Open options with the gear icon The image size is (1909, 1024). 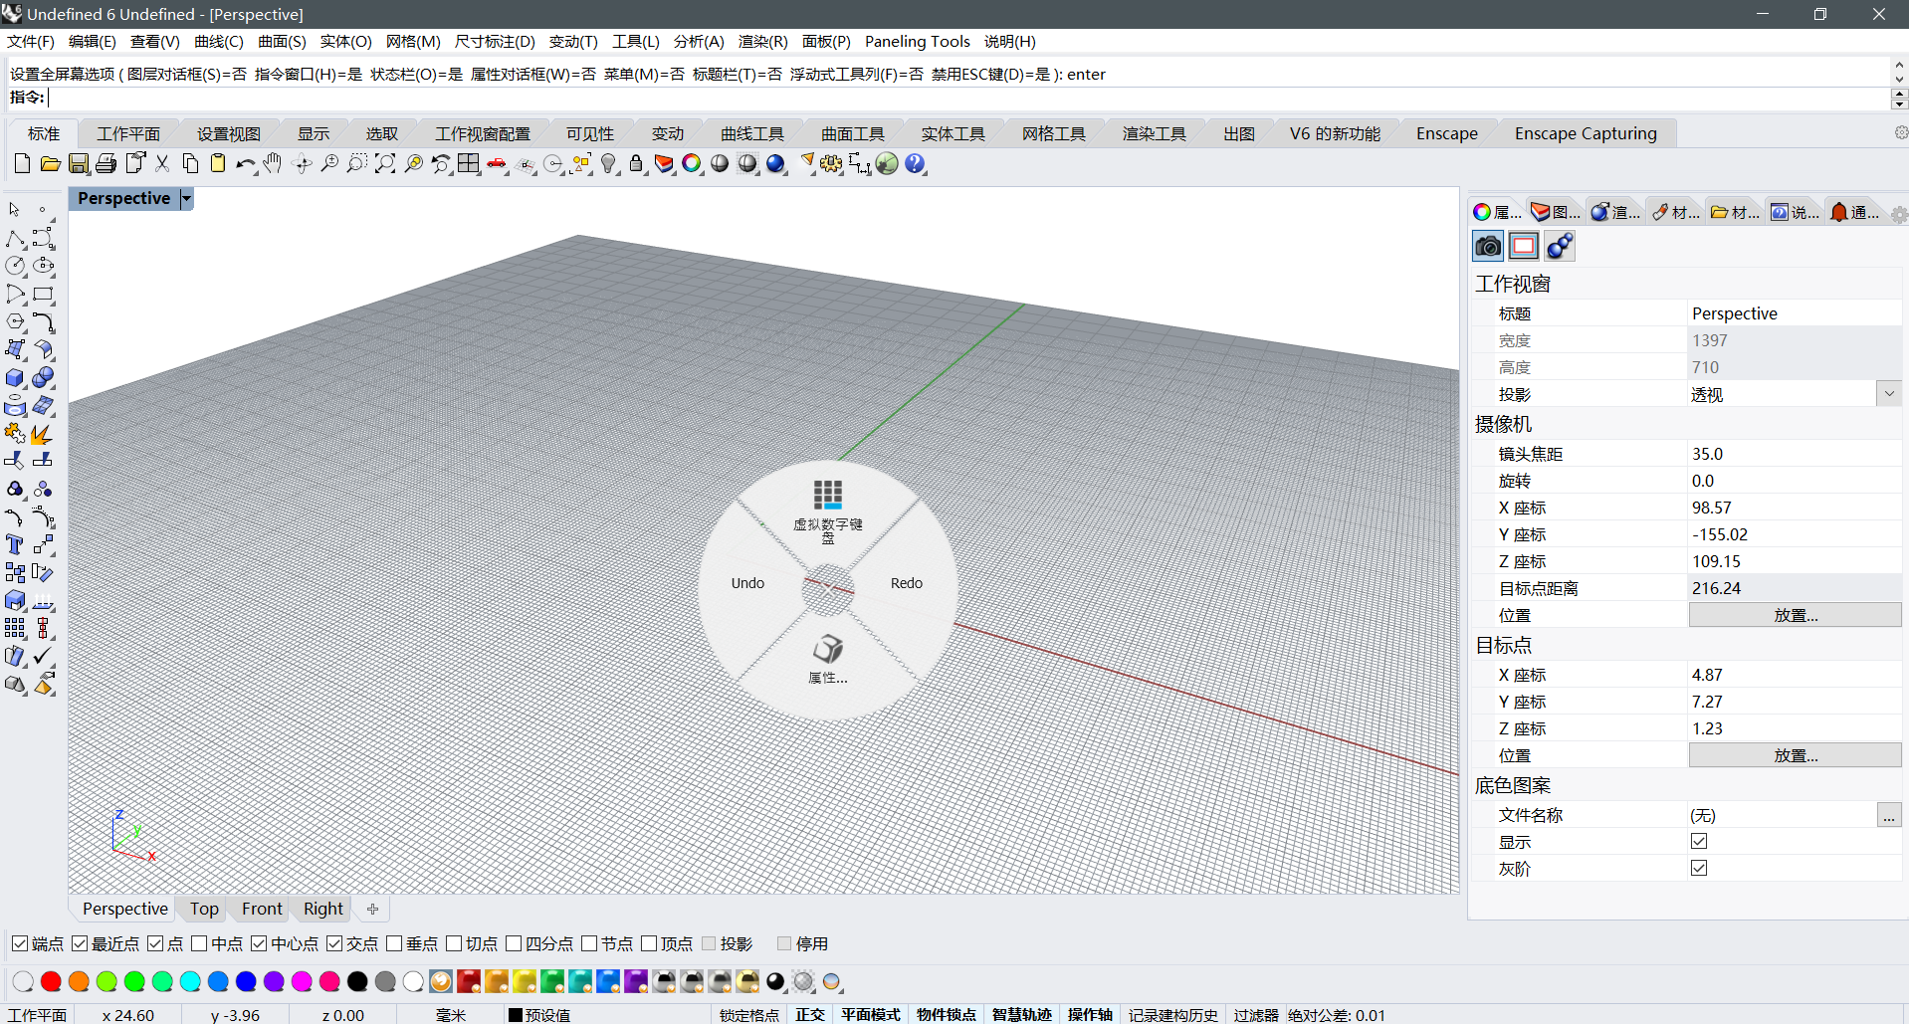(831, 164)
